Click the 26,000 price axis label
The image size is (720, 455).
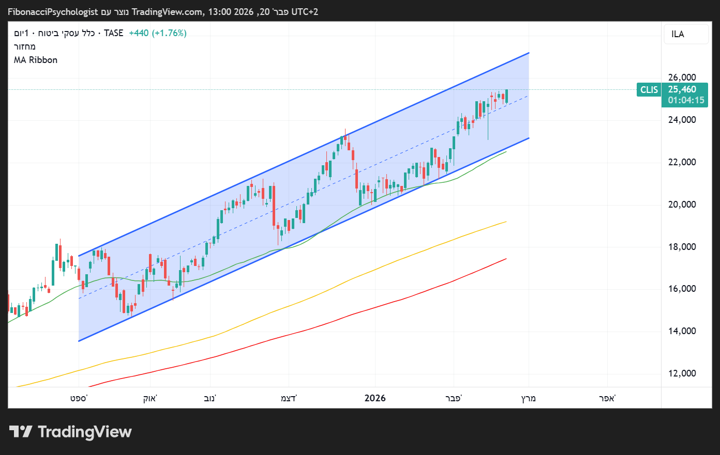(682, 77)
